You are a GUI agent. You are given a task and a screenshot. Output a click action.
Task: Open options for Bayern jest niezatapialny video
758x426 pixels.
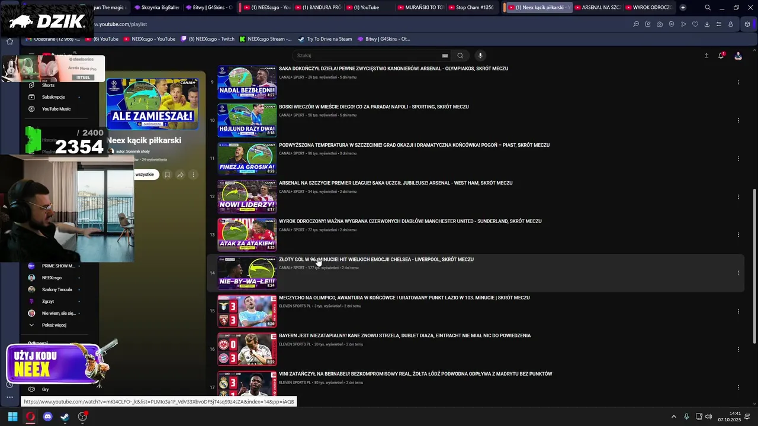(x=738, y=349)
